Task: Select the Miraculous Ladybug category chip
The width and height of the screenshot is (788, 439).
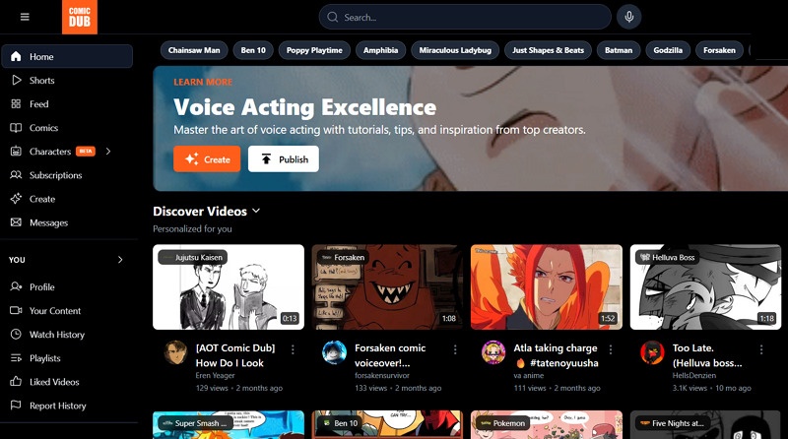Action: (455, 50)
